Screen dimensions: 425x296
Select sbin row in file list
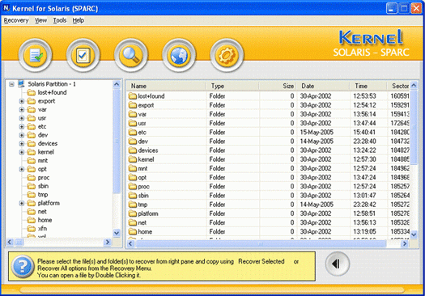(x=268, y=196)
